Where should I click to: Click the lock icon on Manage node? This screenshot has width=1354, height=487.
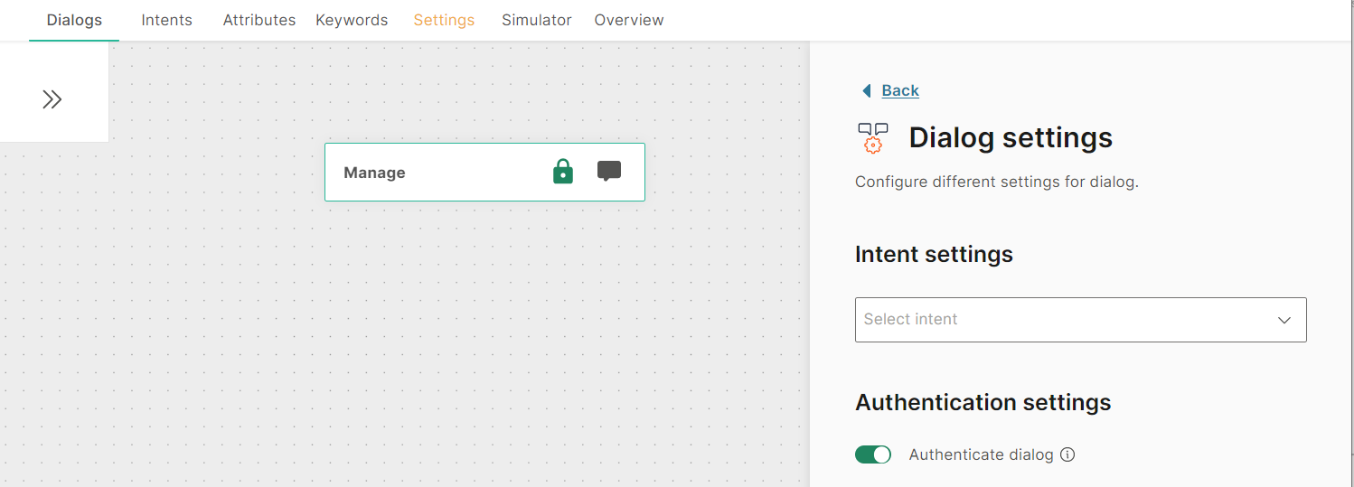coord(563,172)
